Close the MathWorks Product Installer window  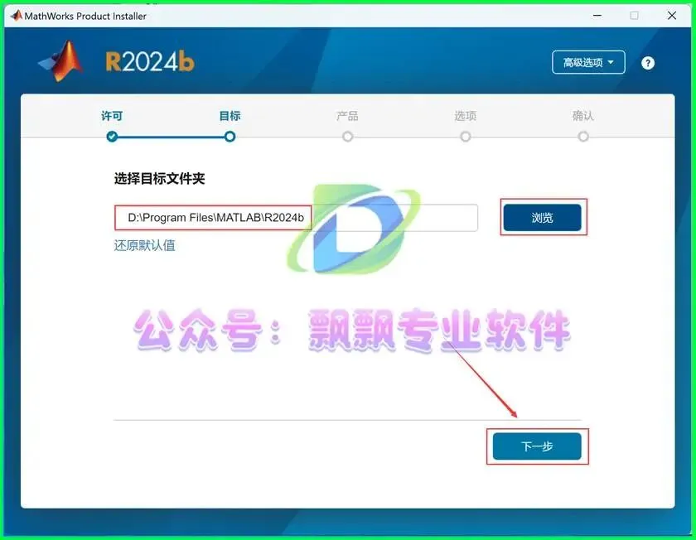point(672,16)
